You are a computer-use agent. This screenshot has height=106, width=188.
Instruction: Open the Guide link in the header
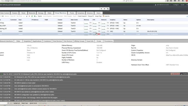[x=182, y=5]
